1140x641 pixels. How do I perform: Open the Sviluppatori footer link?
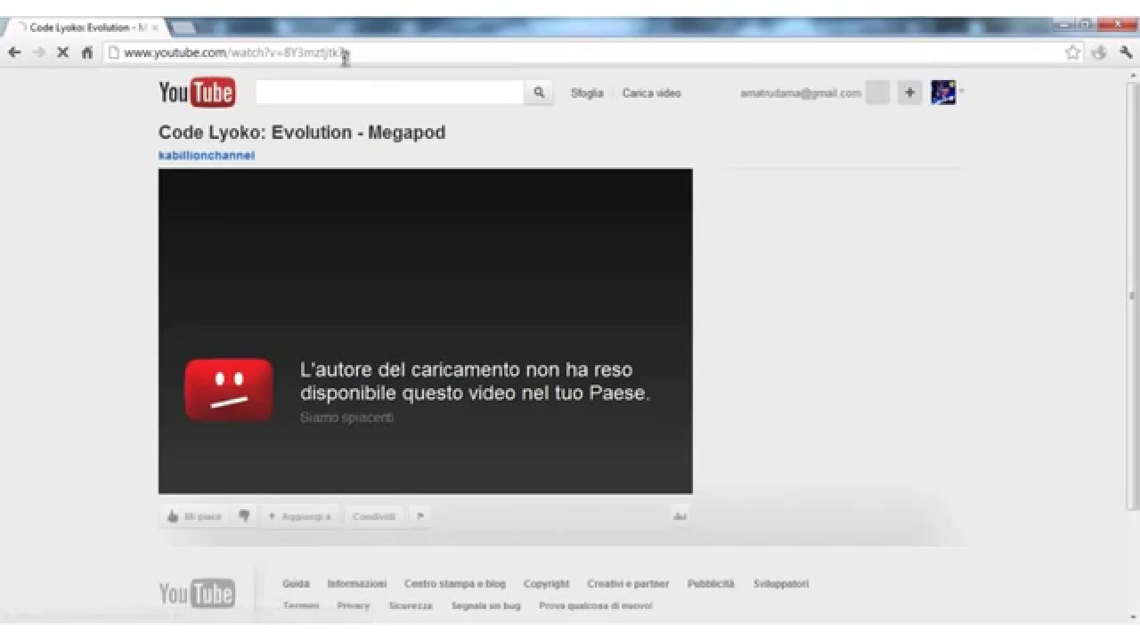coord(781,584)
